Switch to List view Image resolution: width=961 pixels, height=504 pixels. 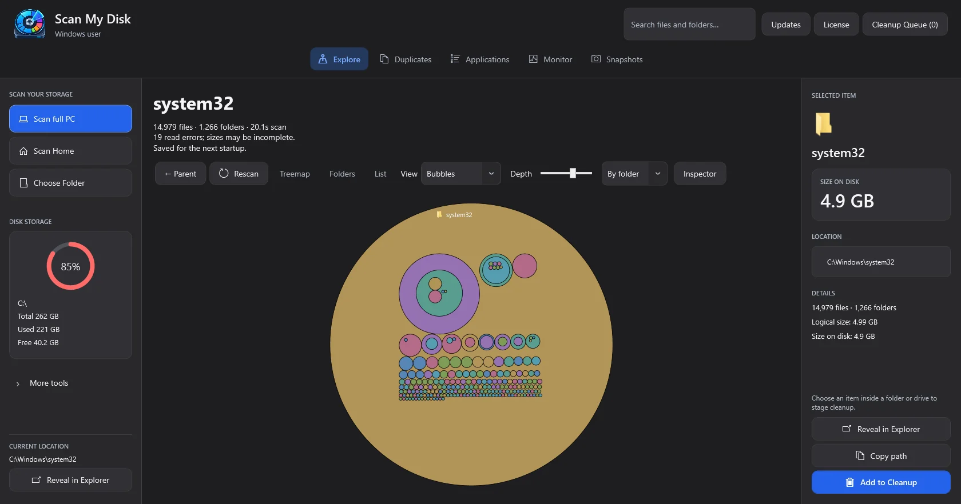(x=380, y=174)
